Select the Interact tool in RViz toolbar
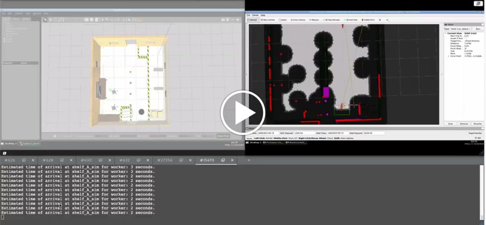 point(252,20)
